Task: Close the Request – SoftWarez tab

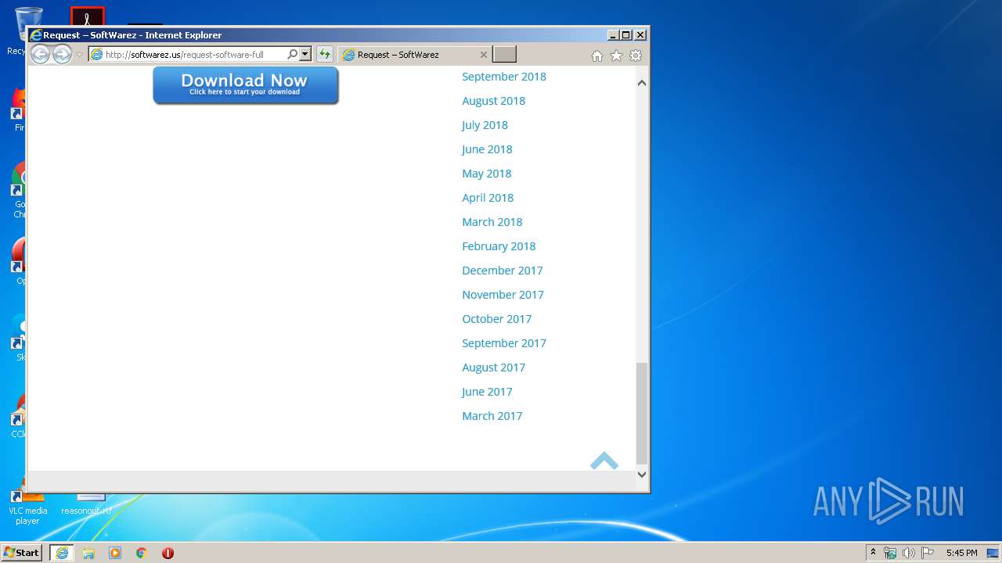Action: [x=483, y=55]
